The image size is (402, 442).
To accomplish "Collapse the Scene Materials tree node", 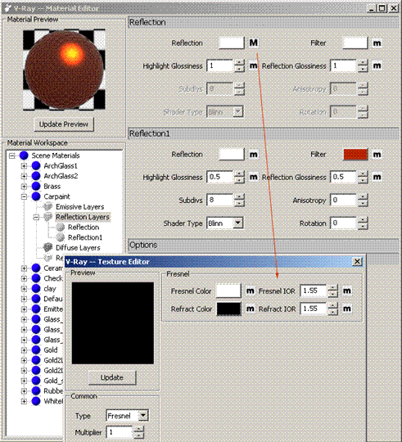I will point(11,156).
